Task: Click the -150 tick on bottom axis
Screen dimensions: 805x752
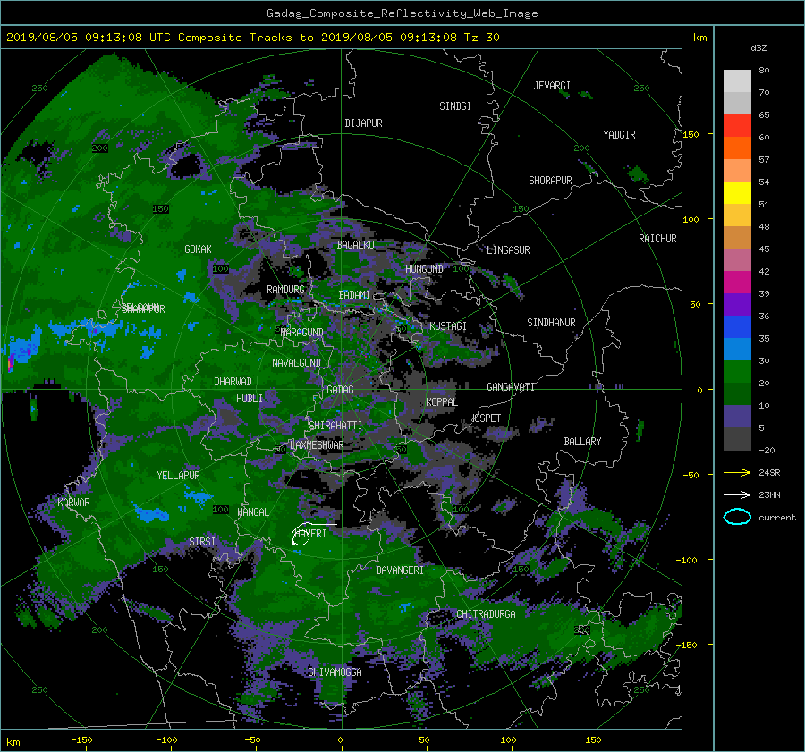Action: (x=81, y=740)
